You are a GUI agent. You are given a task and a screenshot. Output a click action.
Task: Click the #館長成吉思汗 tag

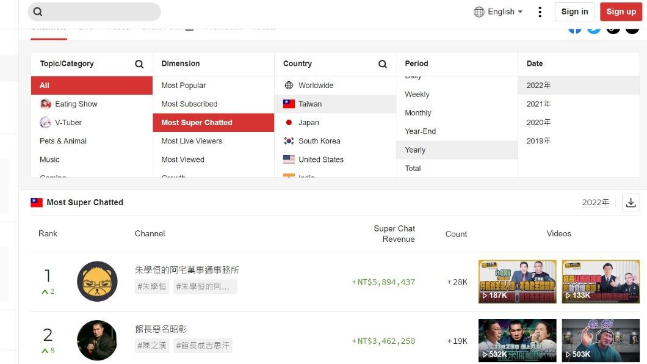click(x=203, y=346)
